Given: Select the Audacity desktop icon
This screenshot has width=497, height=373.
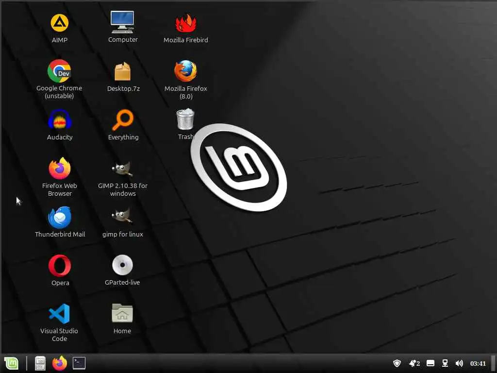Looking at the screenshot, I should [60, 119].
